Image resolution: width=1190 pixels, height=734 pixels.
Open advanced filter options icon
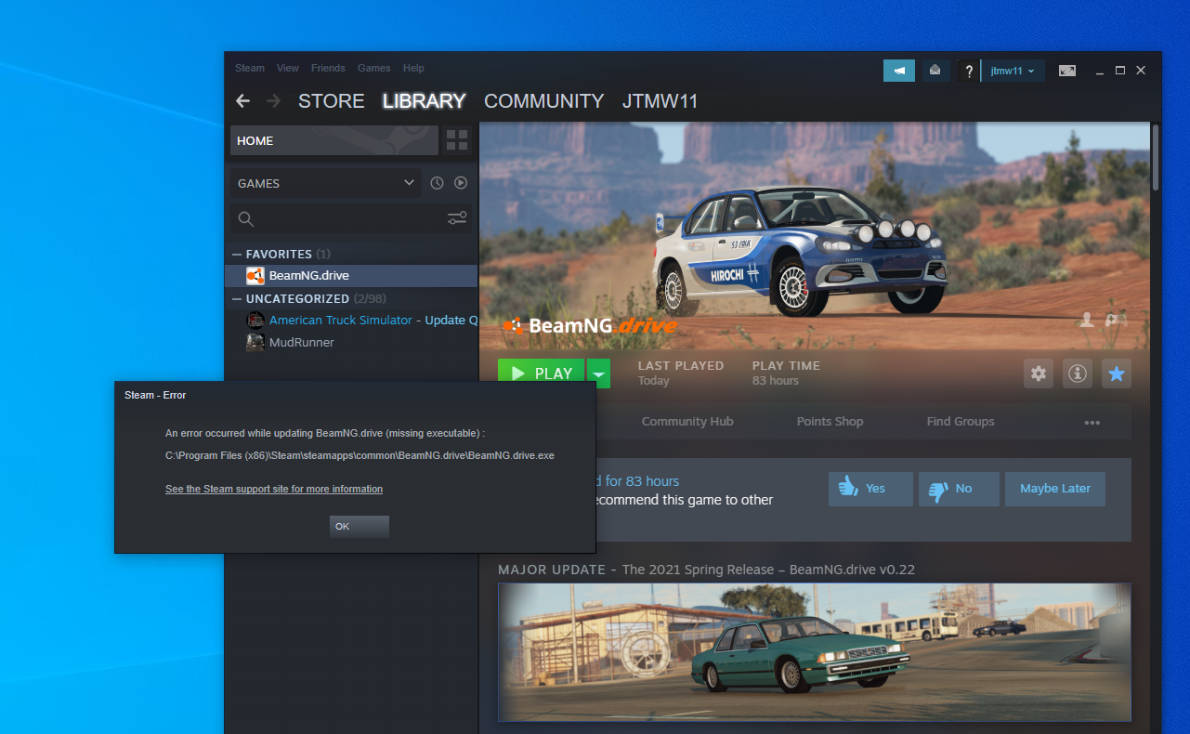tap(457, 218)
